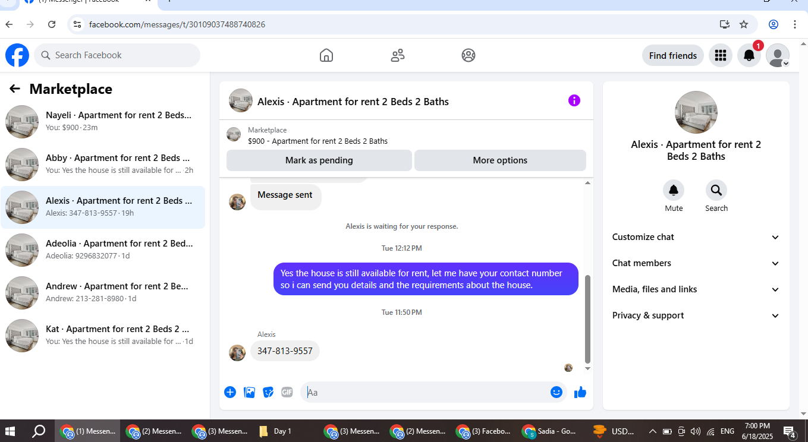Open the account profile menu avatar
The width and height of the screenshot is (808, 442).
coord(778,55)
